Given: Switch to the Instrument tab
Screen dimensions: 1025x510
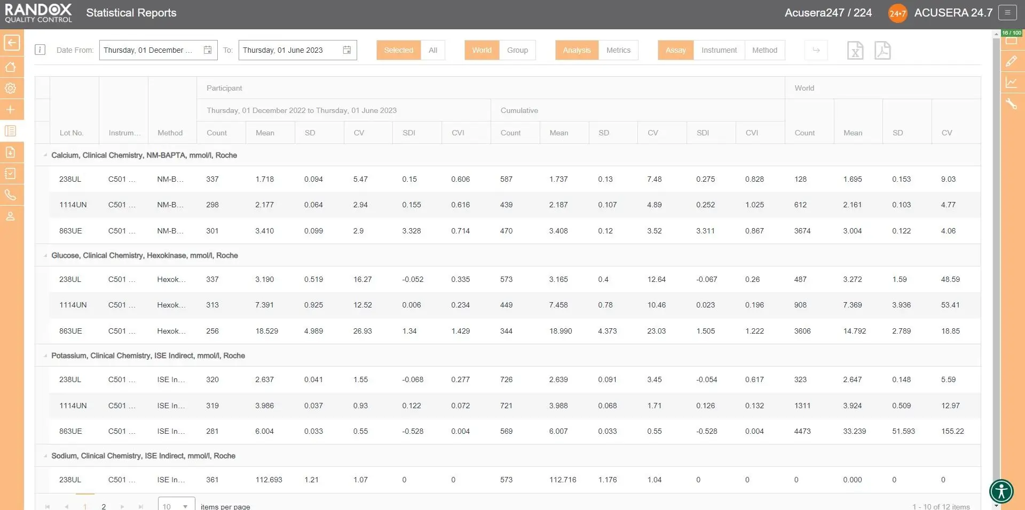Looking at the screenshot, I should pos(719,50).
